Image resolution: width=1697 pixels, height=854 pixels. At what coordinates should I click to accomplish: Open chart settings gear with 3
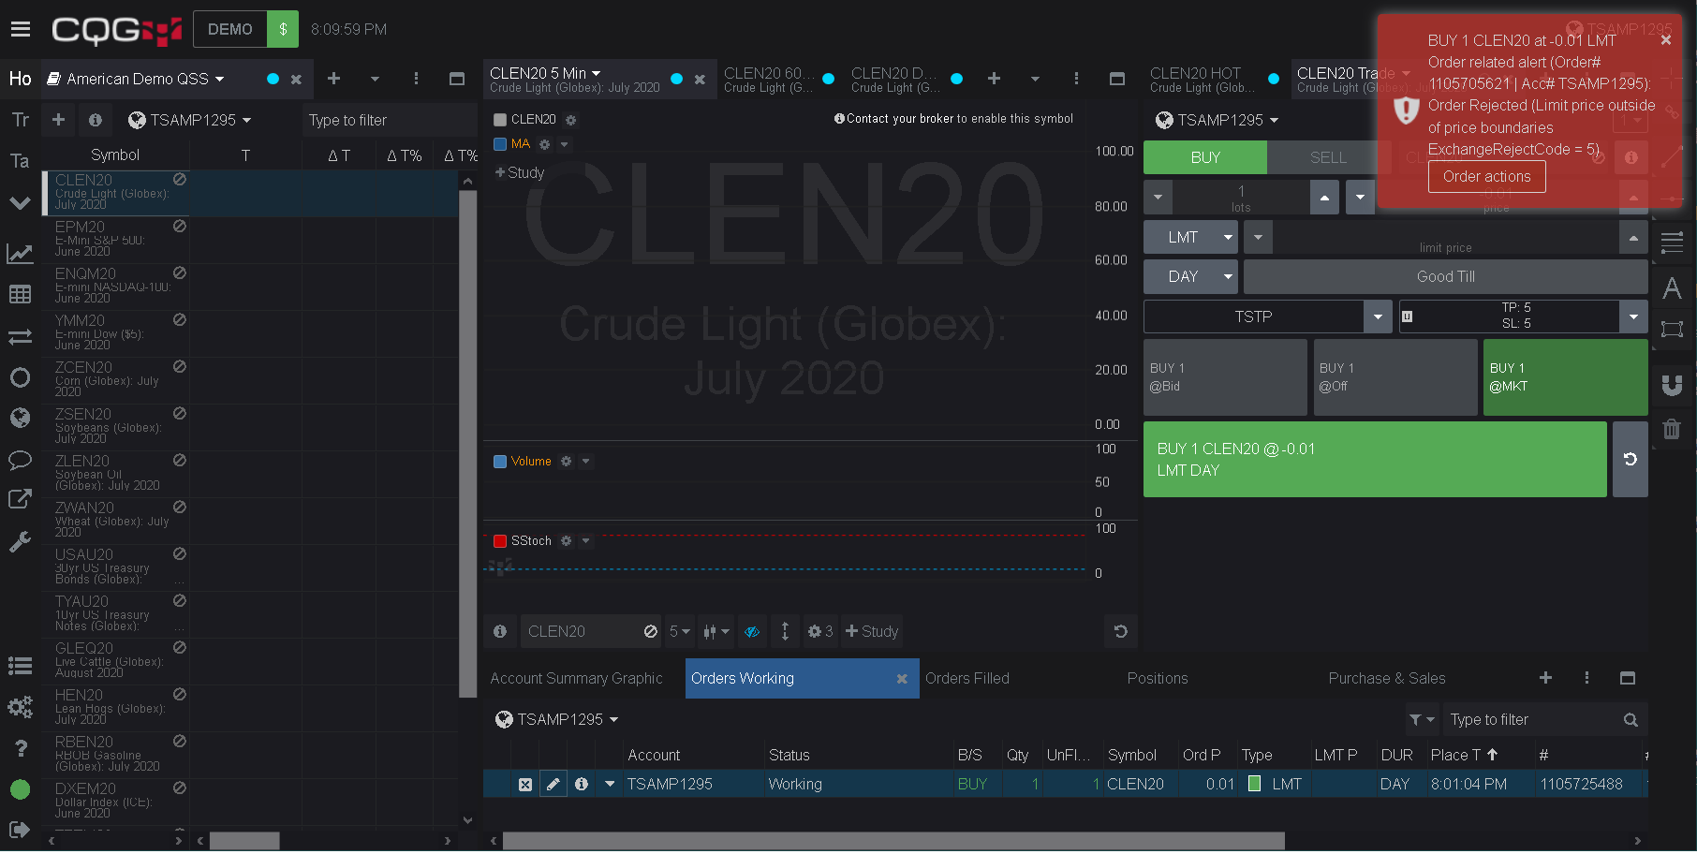[820, 631]
